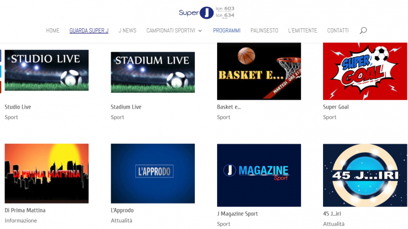Open Di Prima Mattina thumbnail image
Viewport: 408px width, 229px height.
(x=46, y=174)
